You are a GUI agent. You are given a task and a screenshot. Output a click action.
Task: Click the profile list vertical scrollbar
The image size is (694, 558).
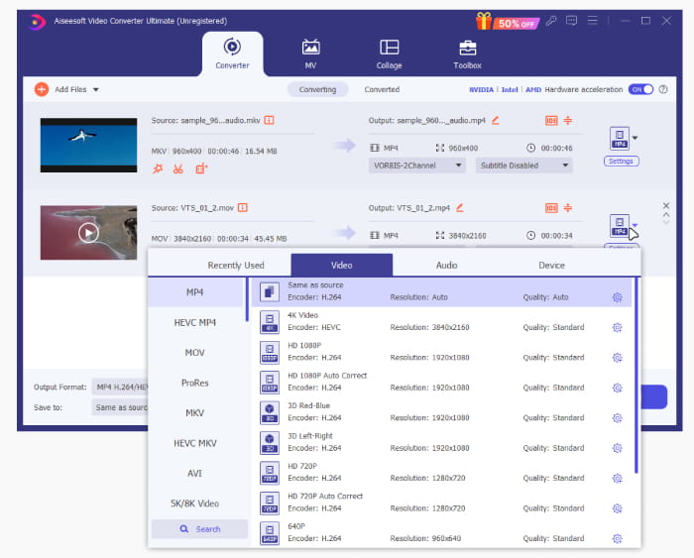(636, 376)
